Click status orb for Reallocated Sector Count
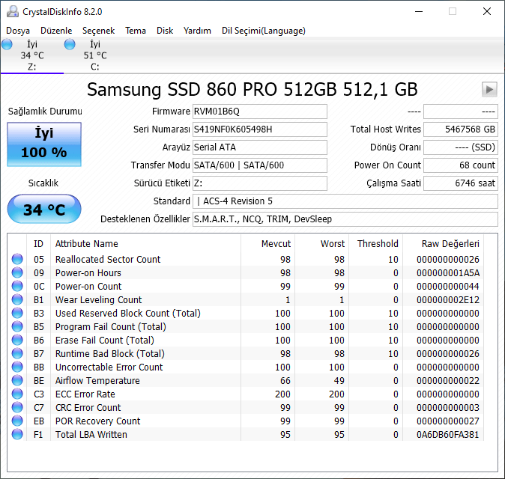 (x=17, y=260)
